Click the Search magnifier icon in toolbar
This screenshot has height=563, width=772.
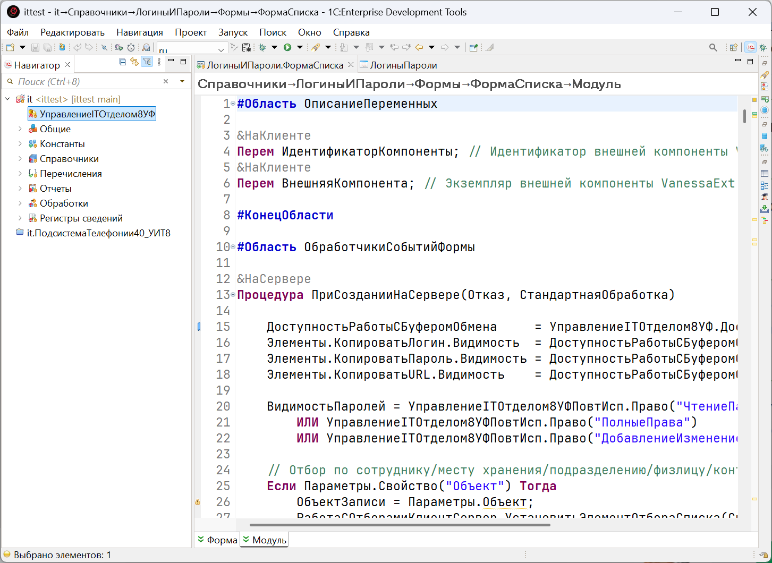[x=713, y=47]
